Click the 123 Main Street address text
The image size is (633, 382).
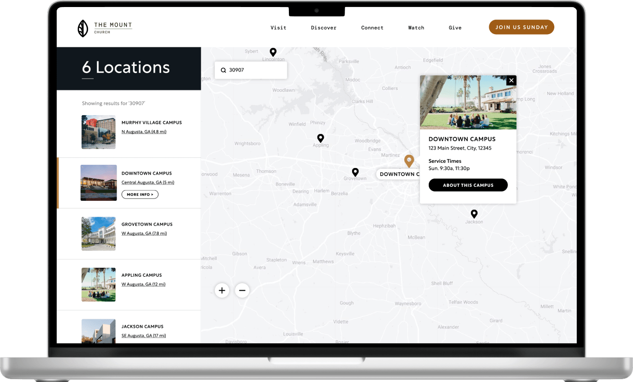[x=460, y=148]
